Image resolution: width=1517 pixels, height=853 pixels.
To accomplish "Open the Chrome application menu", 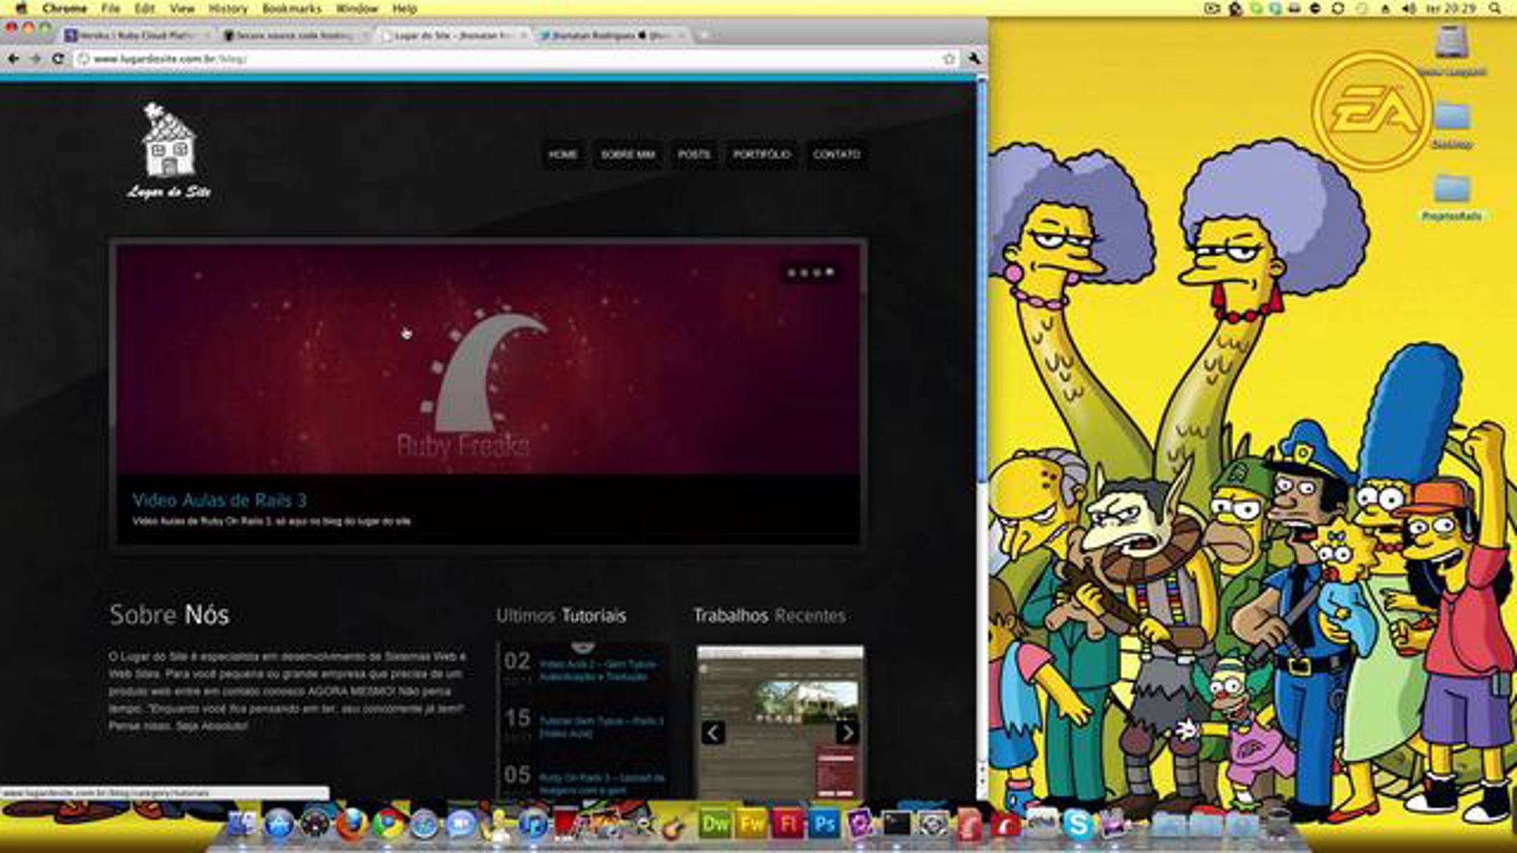I will click(x=64, y=8).
